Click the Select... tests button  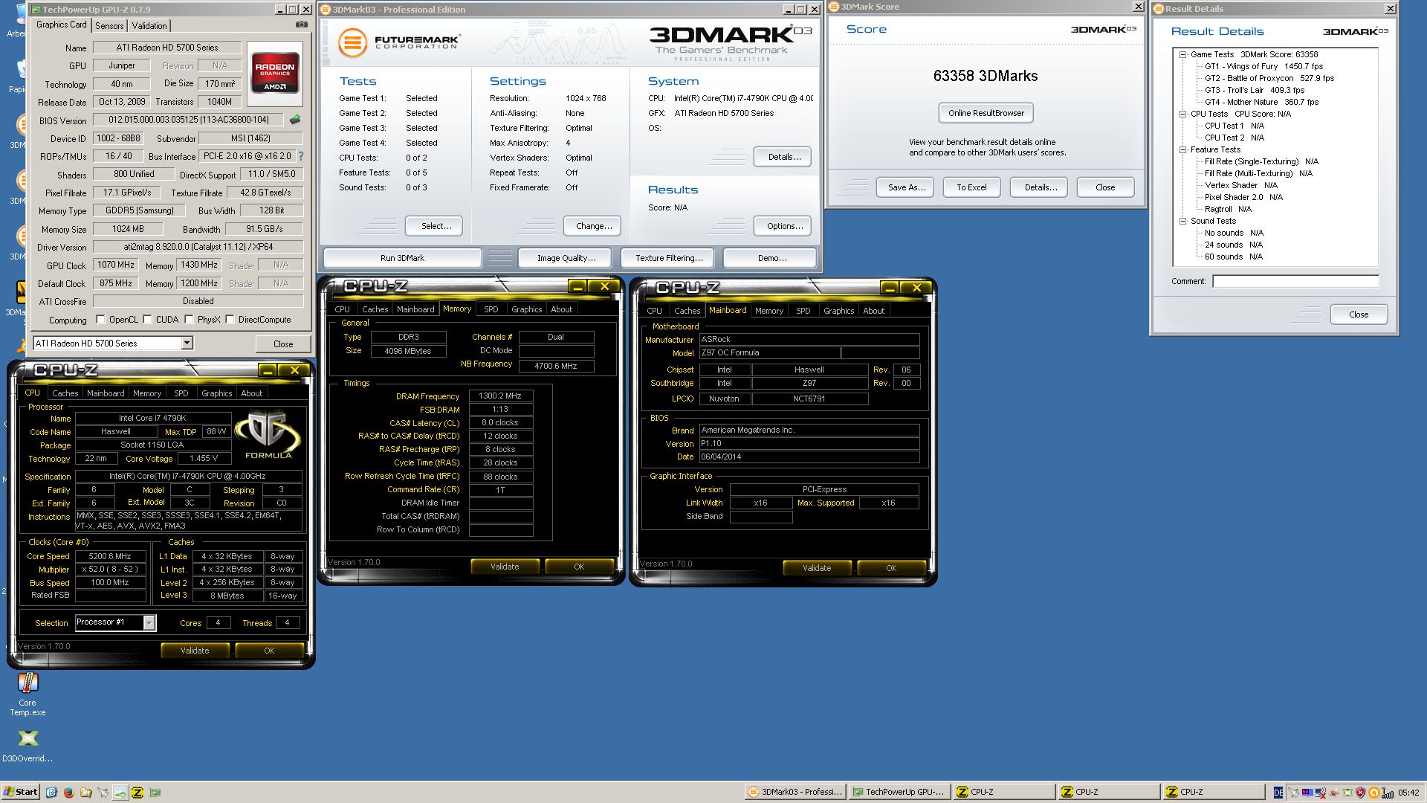434,226
